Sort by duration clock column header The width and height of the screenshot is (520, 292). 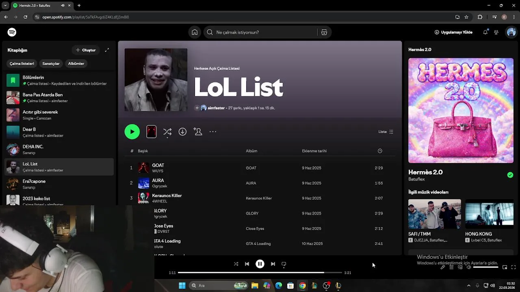(380, 151)
